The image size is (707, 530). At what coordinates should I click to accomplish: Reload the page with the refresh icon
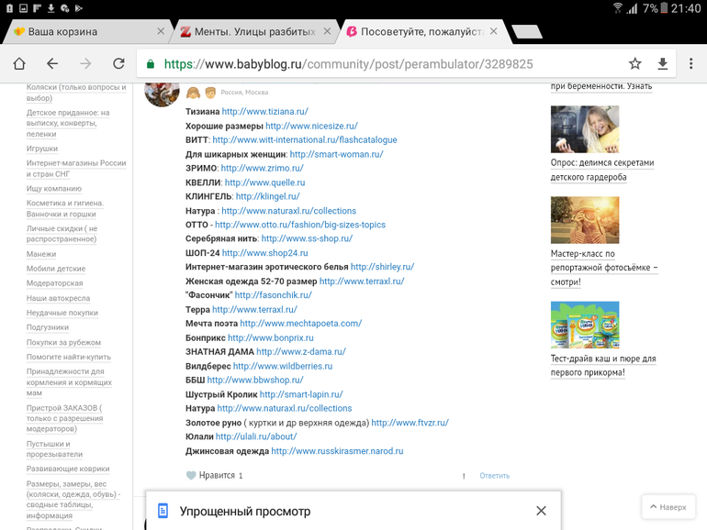point(118,64)
